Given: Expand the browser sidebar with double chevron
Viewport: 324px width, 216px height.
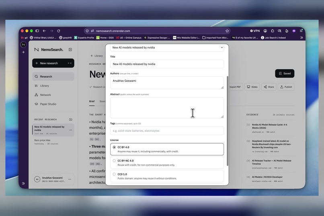Looking at the screenshot, I should click(x=23, y=183).
